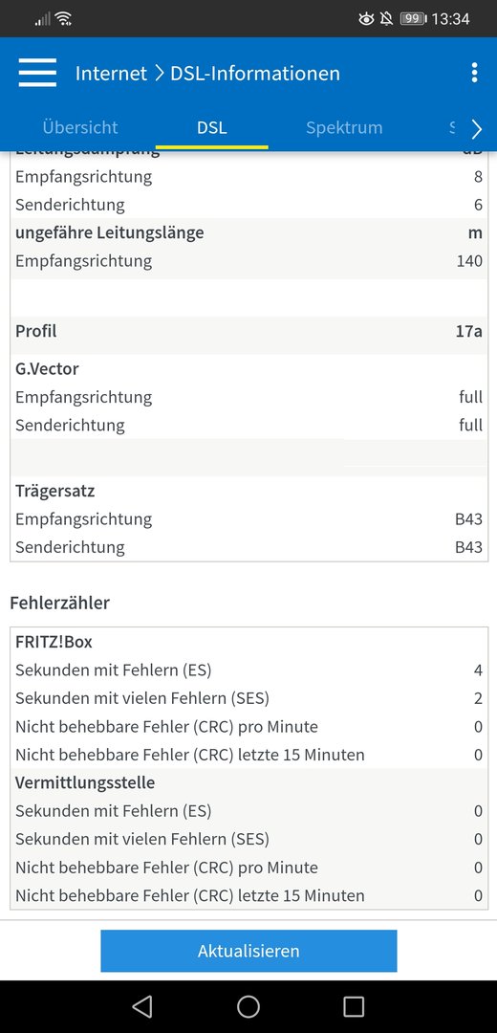Tap the Android recent apps square
This screenshot has height=1033, width=497.
[355, 1006]
